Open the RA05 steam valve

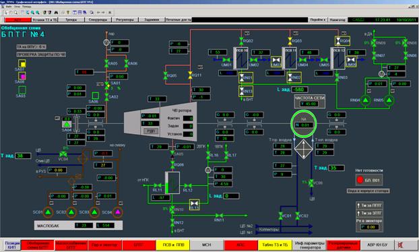106,63
